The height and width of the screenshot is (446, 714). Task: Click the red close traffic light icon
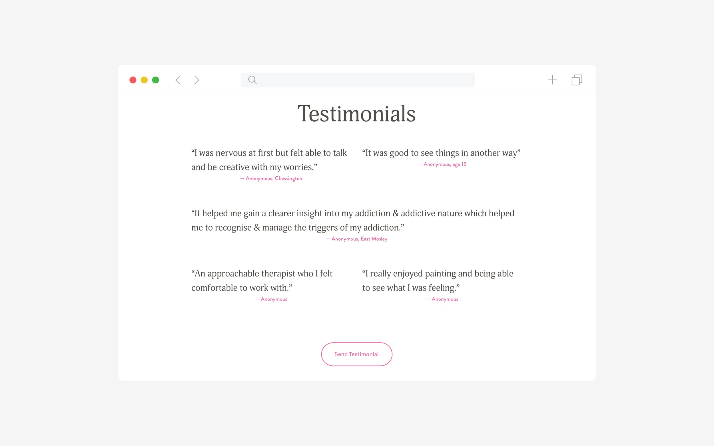click(133, 80)
